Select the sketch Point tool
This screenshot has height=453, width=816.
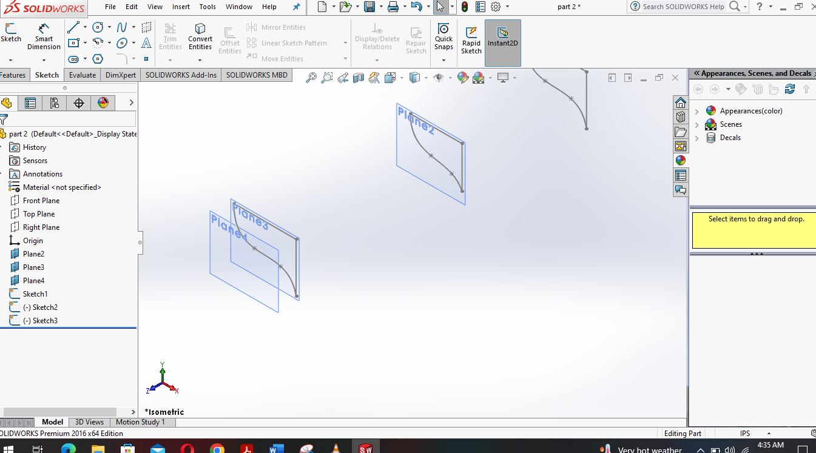tap(146, 59)
